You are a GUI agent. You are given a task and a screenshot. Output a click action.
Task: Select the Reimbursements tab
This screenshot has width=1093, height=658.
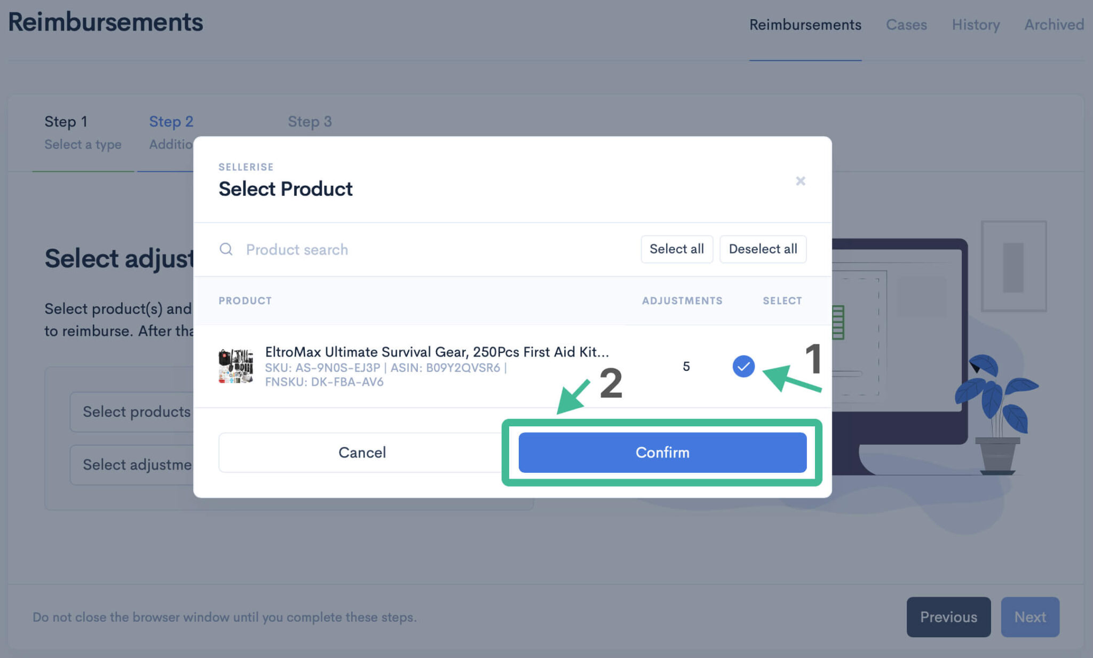pos(805,25)
